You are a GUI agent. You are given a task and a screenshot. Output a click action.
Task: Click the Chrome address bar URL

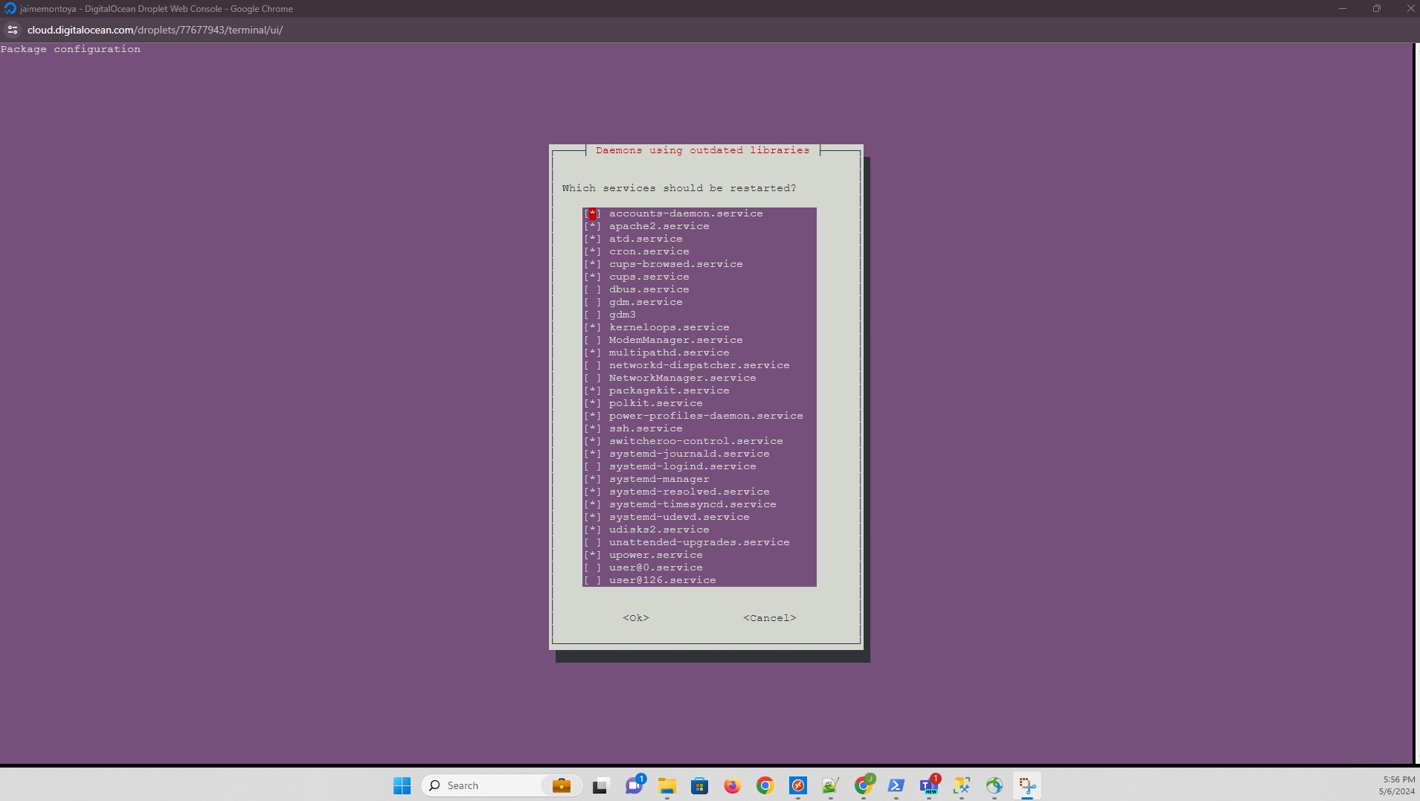coord(155,30)
